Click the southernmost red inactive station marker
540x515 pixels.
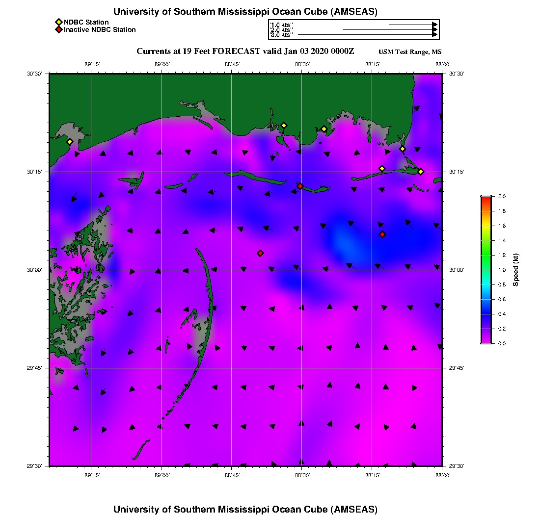(x=260, y=253)
